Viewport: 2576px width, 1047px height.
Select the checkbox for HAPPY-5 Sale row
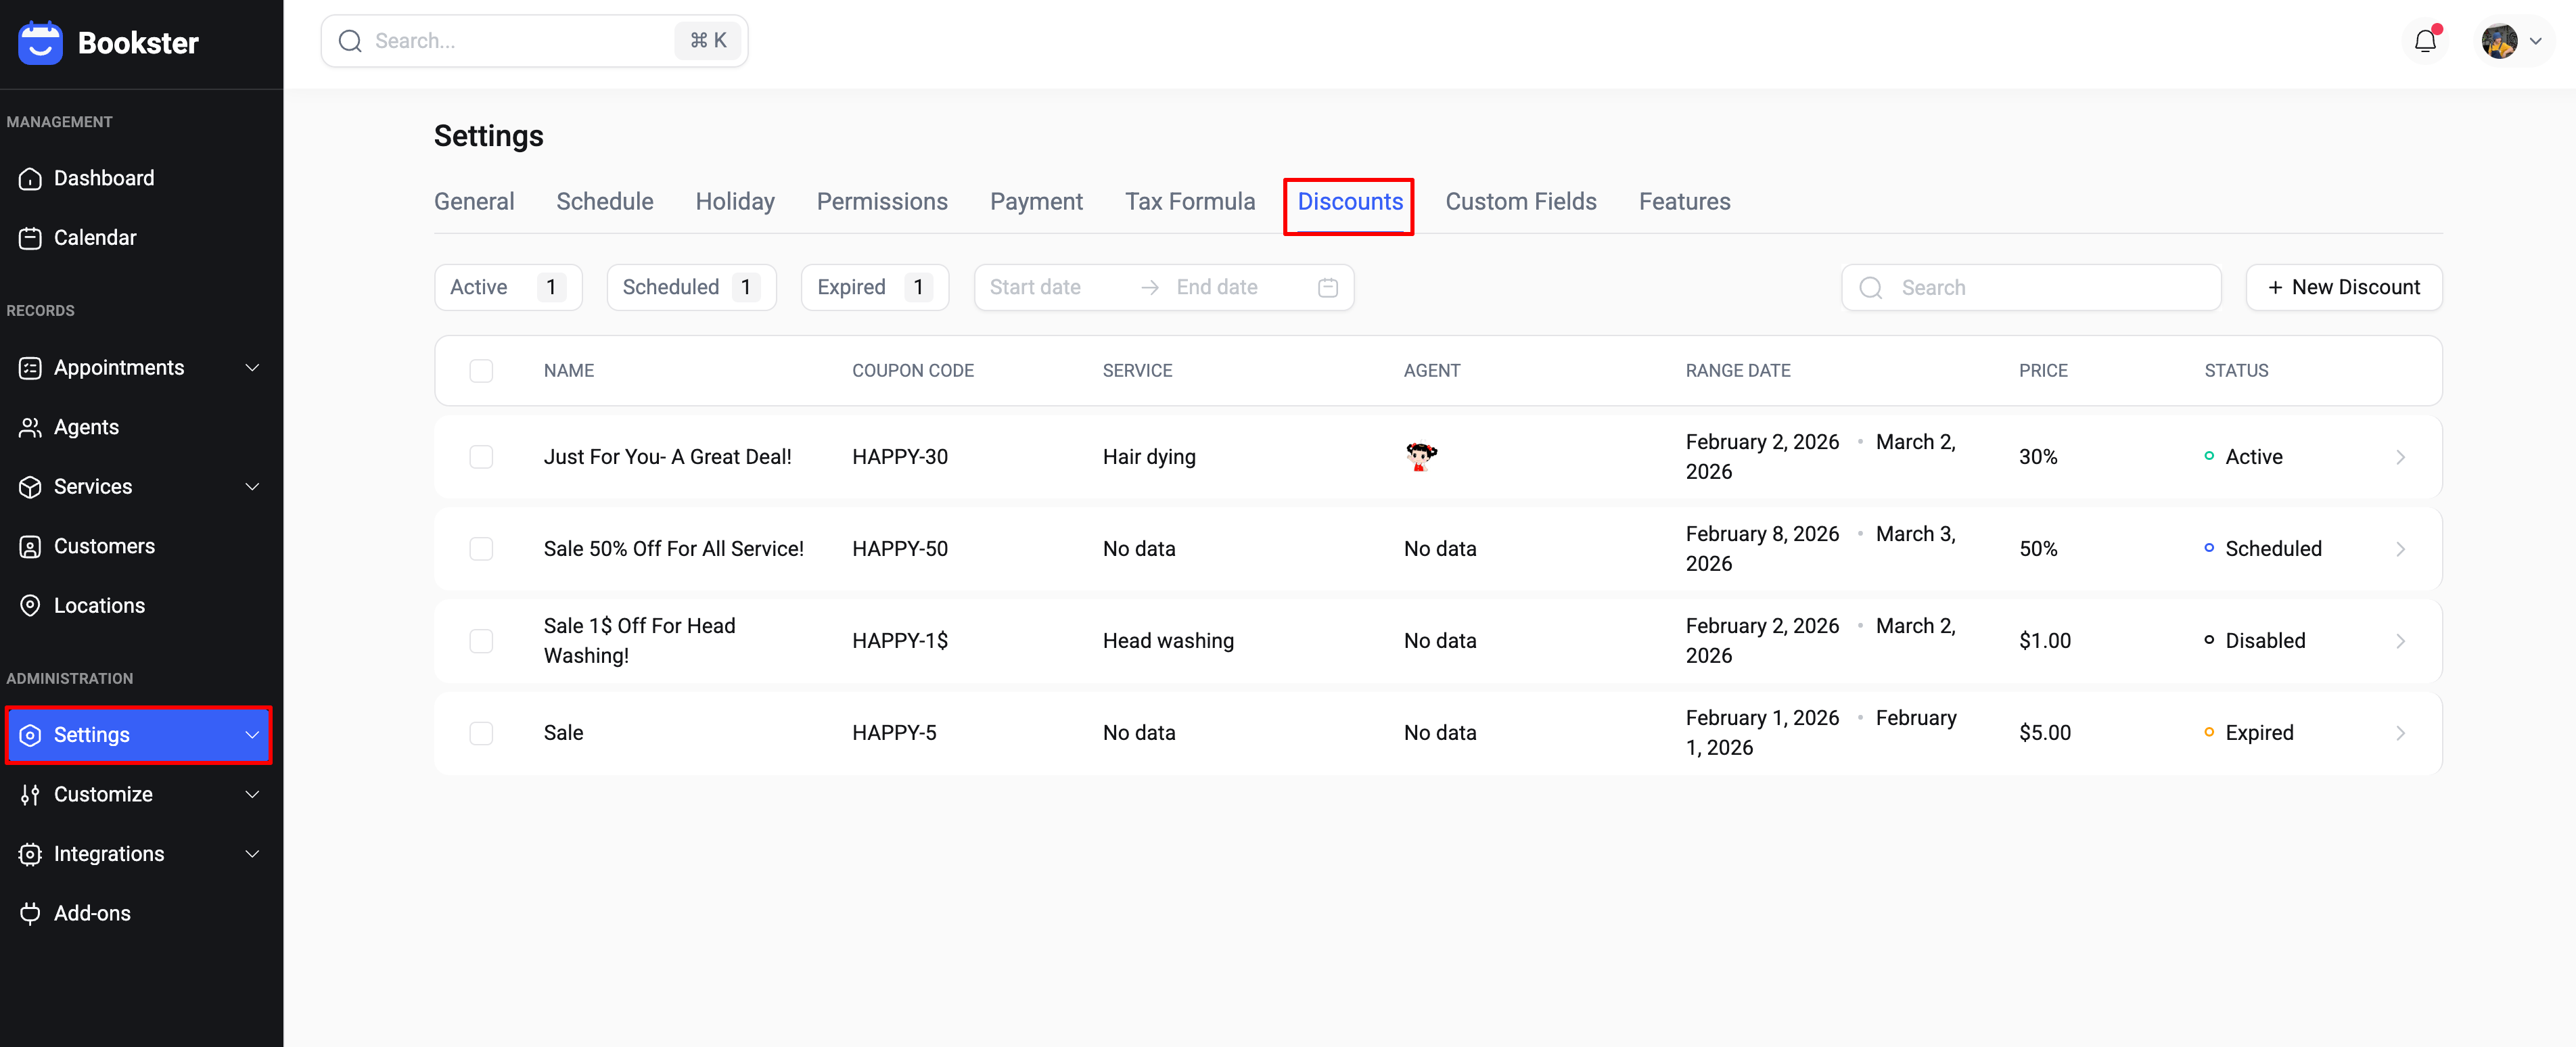[481, 733]
